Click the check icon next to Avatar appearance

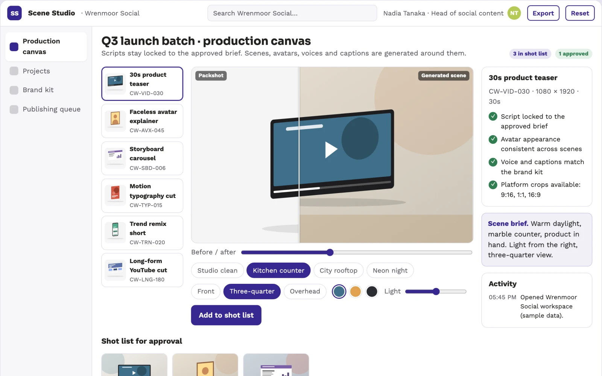pyautogui.click(x=493, y=139)
